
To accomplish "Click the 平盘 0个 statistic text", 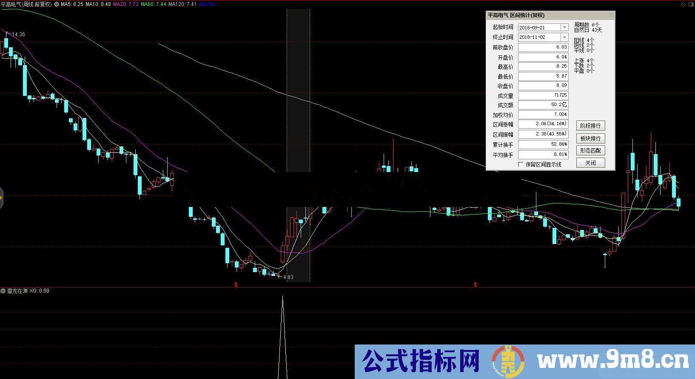I will click(584, 71).
